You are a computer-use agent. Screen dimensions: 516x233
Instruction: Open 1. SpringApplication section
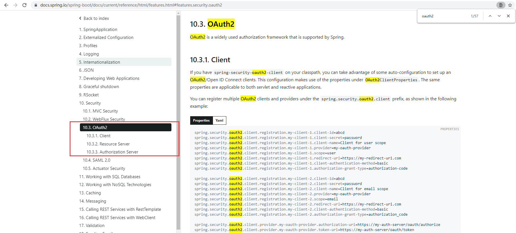point(98,30)
